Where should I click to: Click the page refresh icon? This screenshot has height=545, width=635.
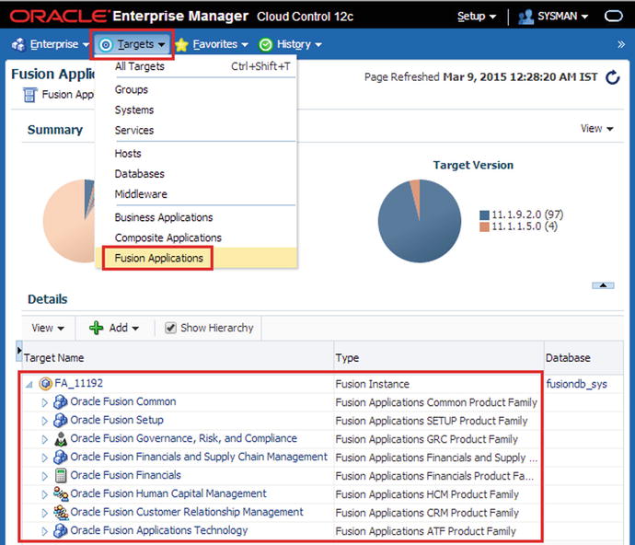(x=613, y=77)
